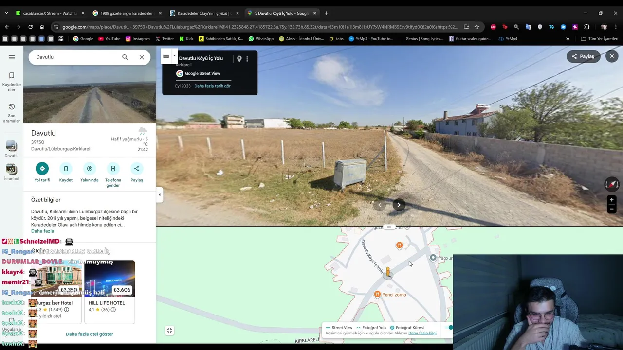Toggle the Street View layer switch
This screenshot has width=623, height=350.
click(x=450, y=328)
